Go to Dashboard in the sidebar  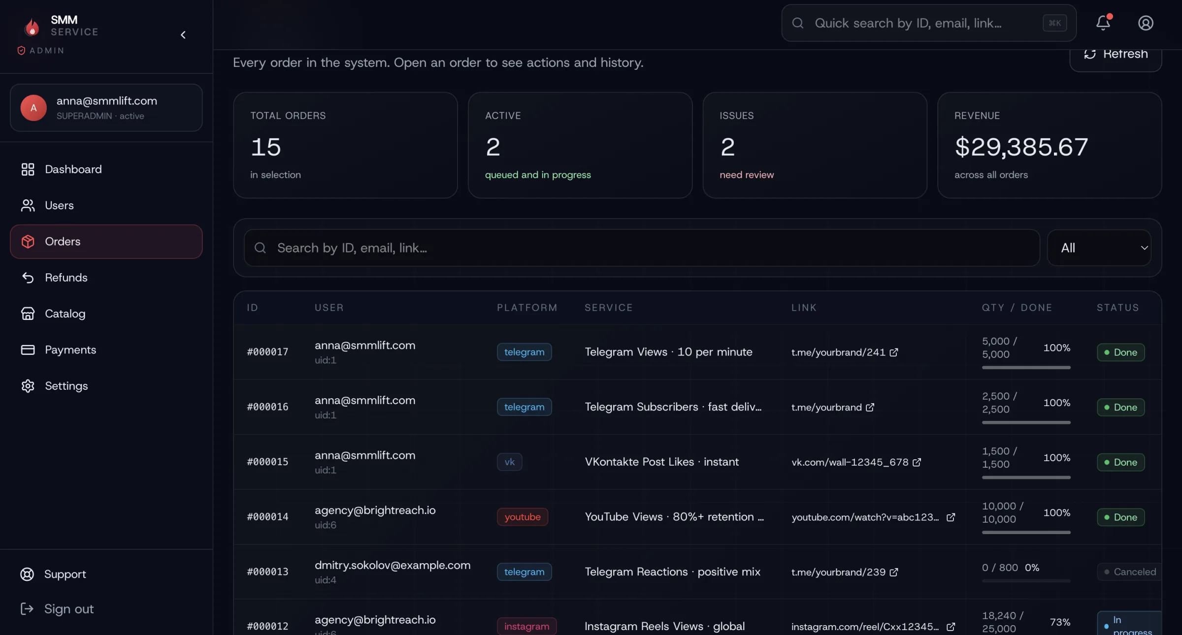[73, 169]
